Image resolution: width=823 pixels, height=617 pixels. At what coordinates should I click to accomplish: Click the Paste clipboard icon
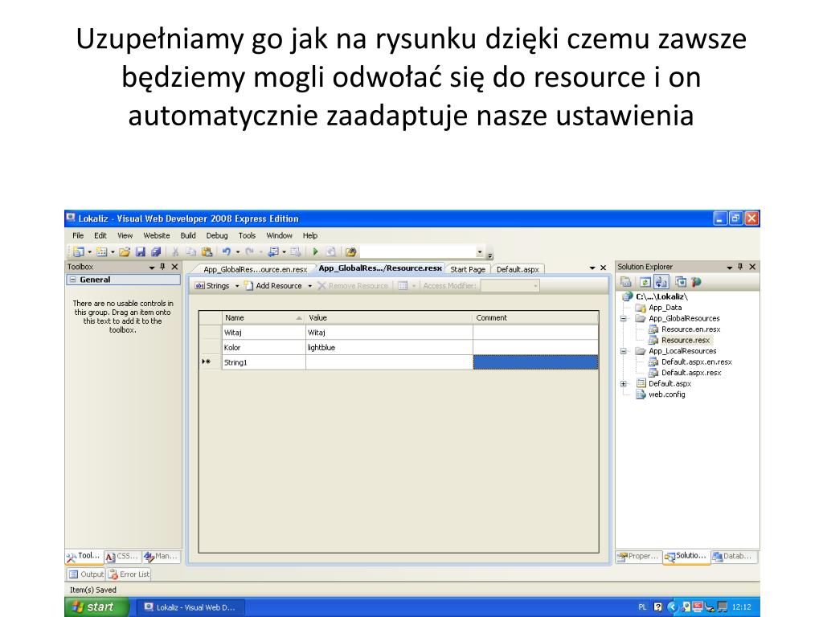pyautogui.click(x=207, y=251)
